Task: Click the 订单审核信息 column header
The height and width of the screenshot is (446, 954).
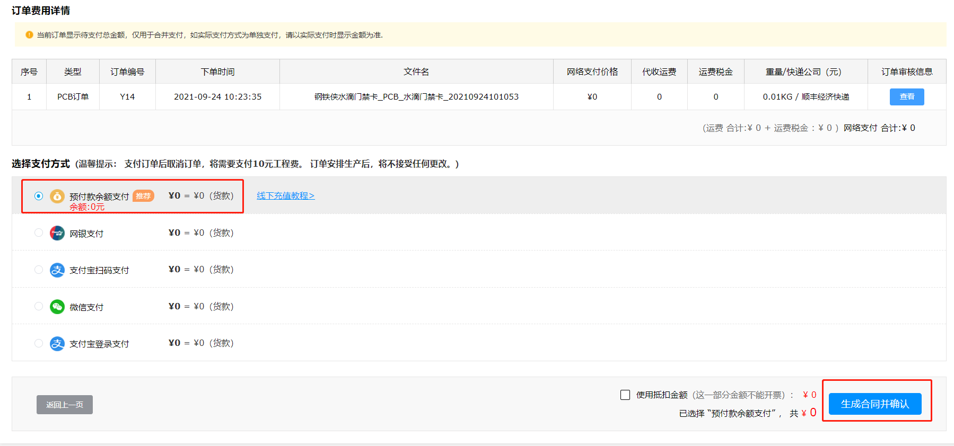Action: [x=907, y=72]
